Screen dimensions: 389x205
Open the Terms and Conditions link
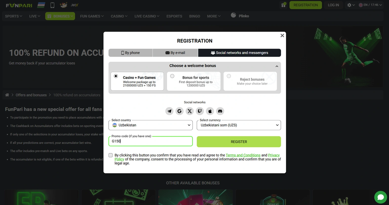pos(243,155)
